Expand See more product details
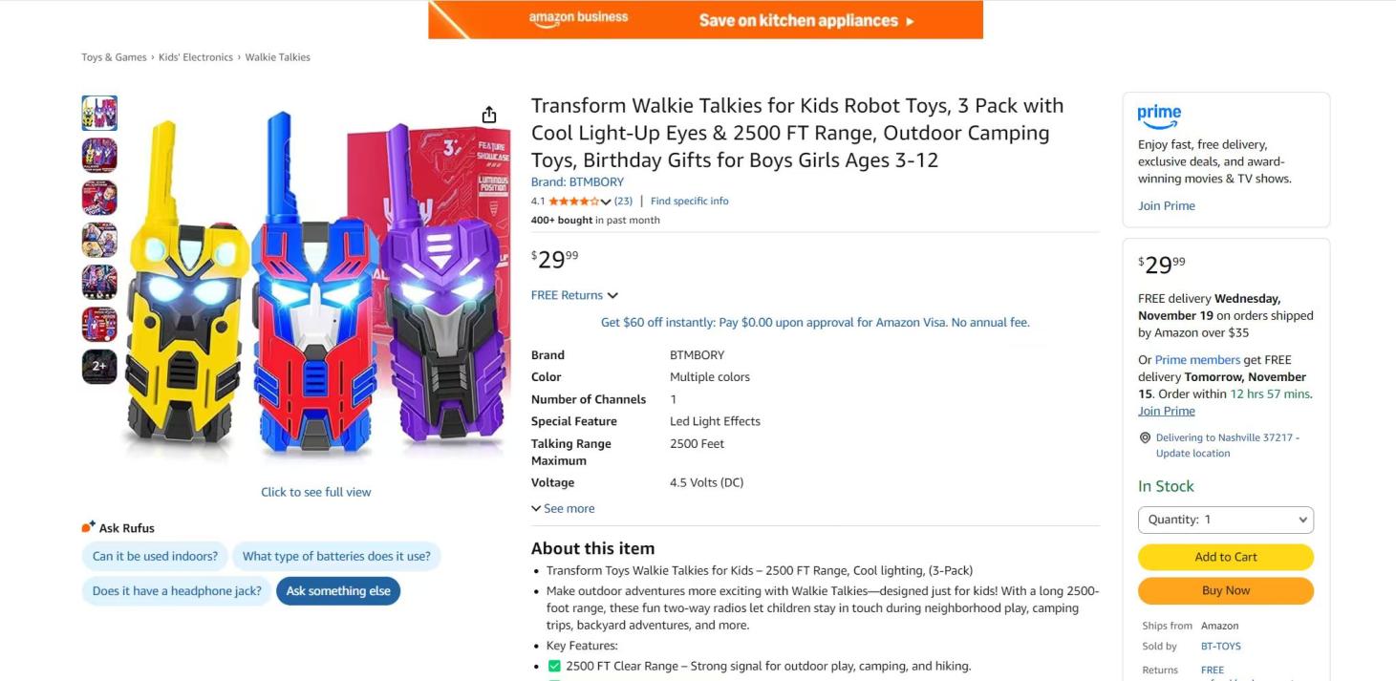This screenshot has height=681, width=1396. [x=563, y=508]
